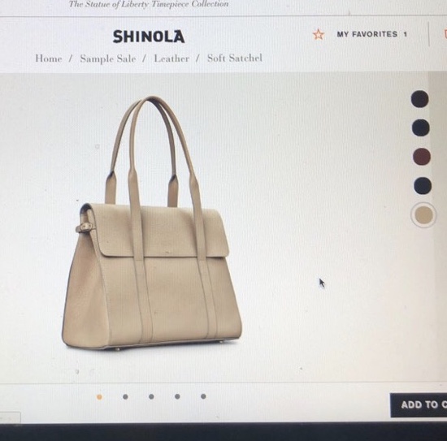The image size is (447, 441).
Task: Go to the Home breadcrumb
Action: 49,58
